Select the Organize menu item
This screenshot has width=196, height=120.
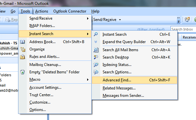tap(55, 49)
